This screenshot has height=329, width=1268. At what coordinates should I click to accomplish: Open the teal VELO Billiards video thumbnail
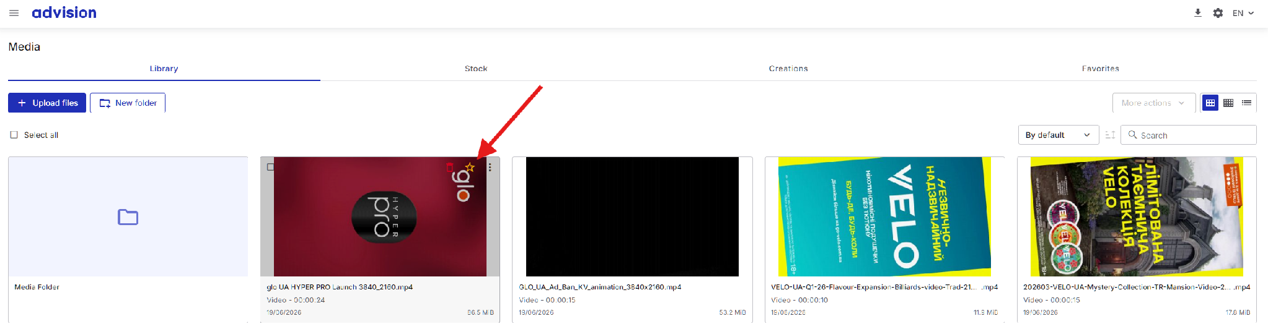tap(884, 216)
